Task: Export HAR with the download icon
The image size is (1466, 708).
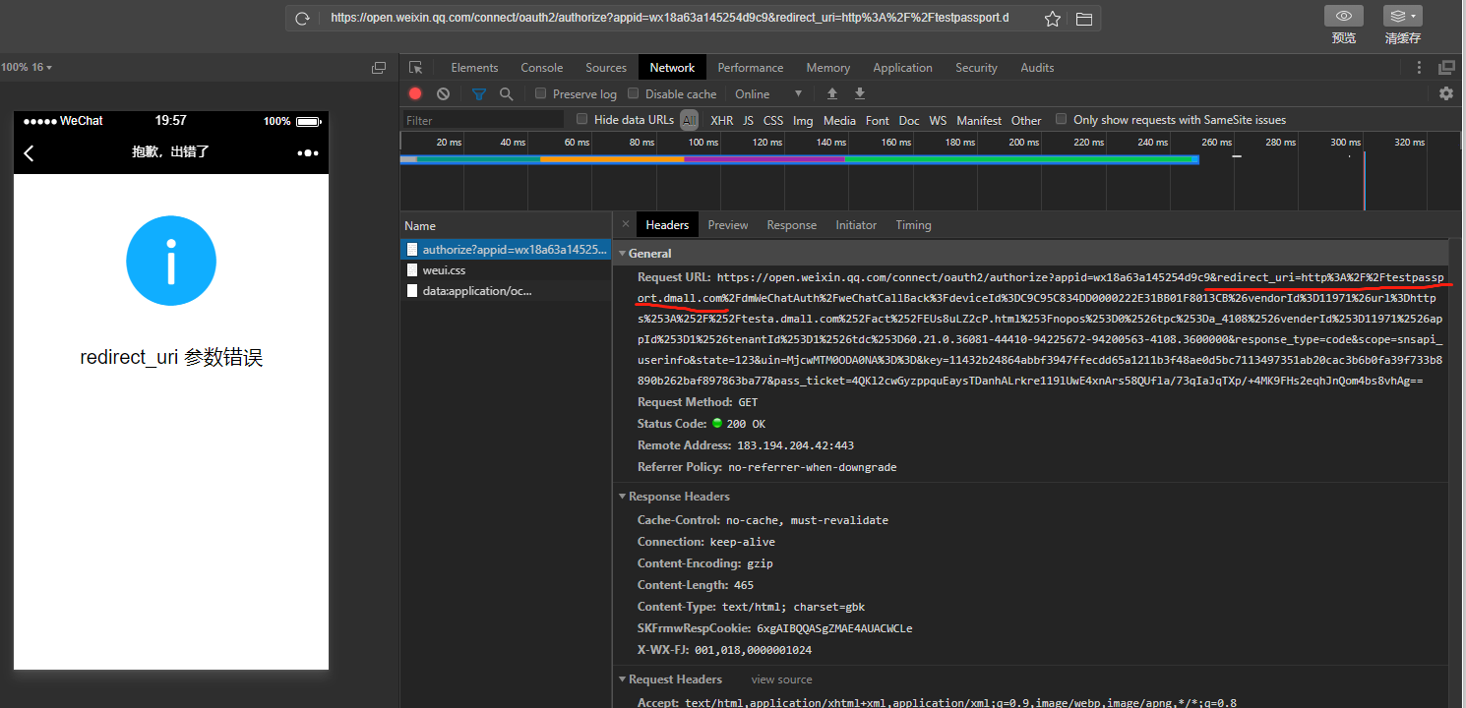Action: pos(860,94)
